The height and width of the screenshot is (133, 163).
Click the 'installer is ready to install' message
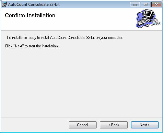(64, 38)
